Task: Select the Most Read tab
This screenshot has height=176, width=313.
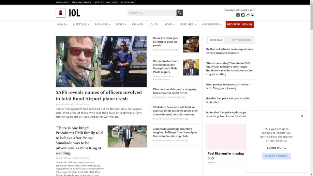Action: click(216, 40)
